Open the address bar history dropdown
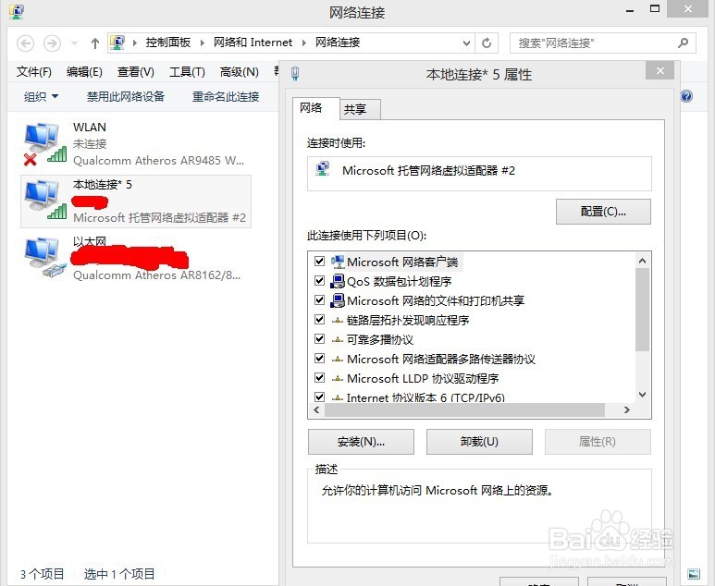This screenshot has width=715, height=586. pos(466,43)
